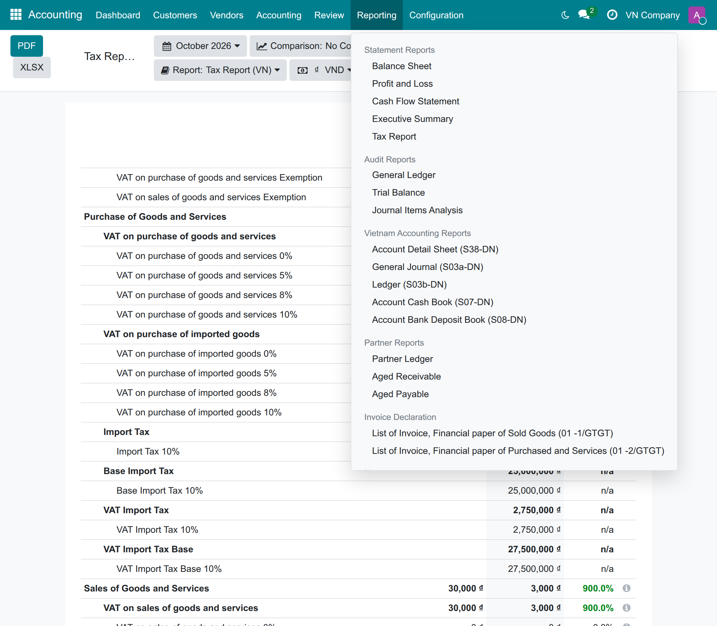Select 'VAT on purchase of goods and services 5%'
The height and width of the screenshot is (626, 717).
coord(204,275)
